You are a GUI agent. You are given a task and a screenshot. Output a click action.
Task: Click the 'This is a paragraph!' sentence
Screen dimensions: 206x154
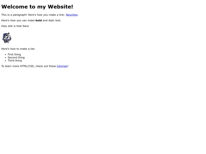click(14, 15)
